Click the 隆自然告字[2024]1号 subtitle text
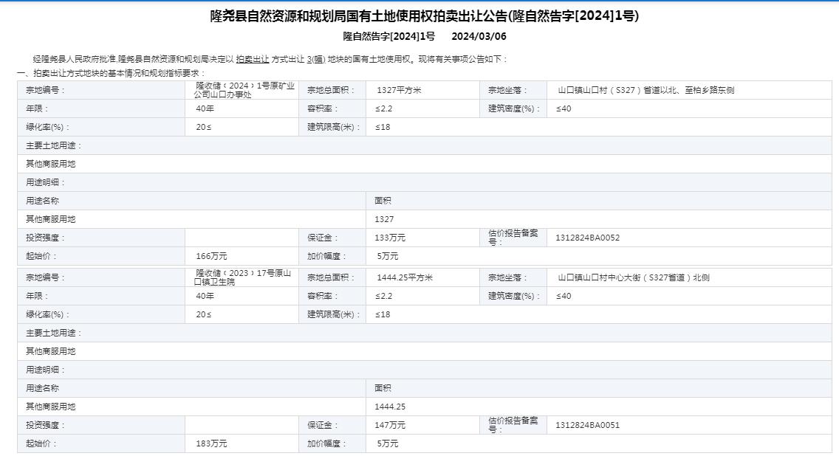 388,36
